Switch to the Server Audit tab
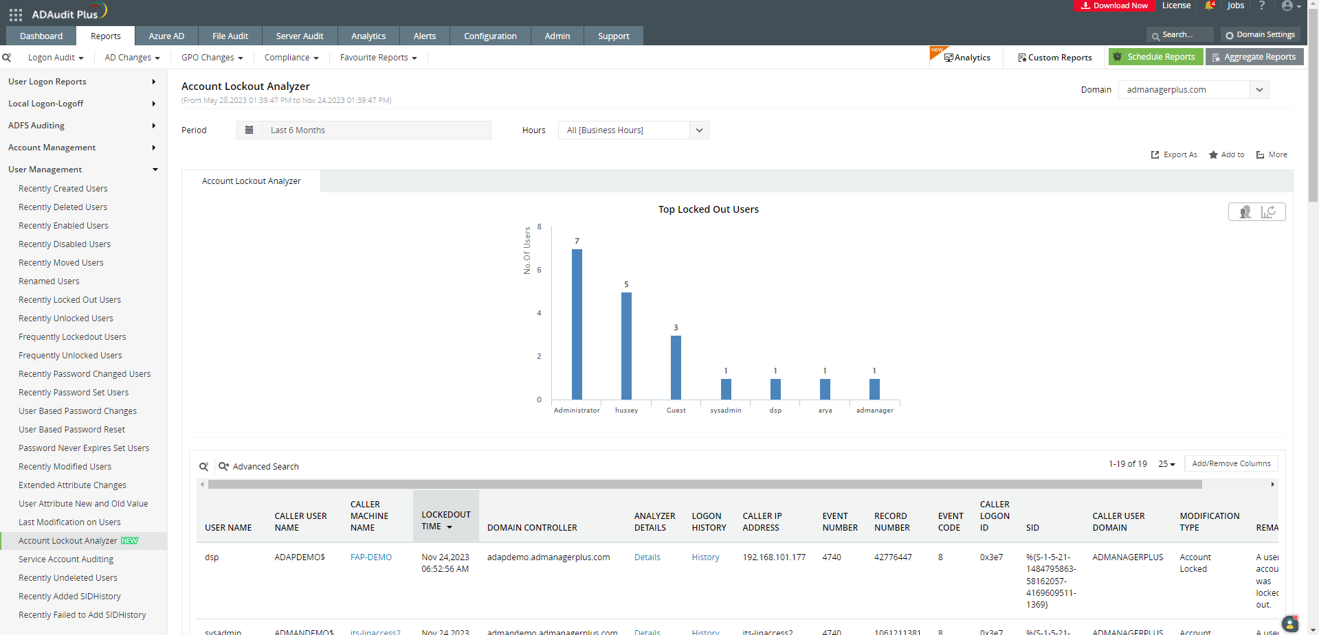 (299, 36)
